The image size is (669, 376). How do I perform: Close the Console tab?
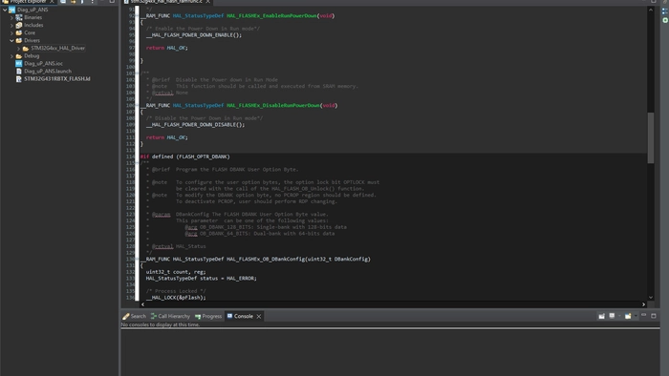coord(259,317)
